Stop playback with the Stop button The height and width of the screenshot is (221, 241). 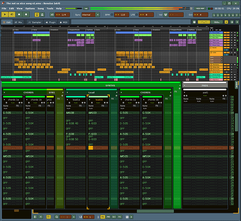click(19, 15)
